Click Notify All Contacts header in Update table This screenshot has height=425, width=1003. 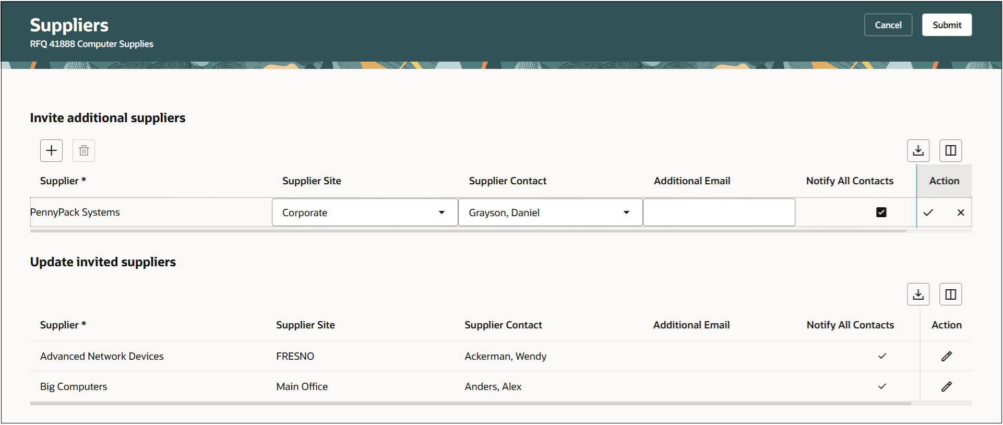click(x=850, y=325)
